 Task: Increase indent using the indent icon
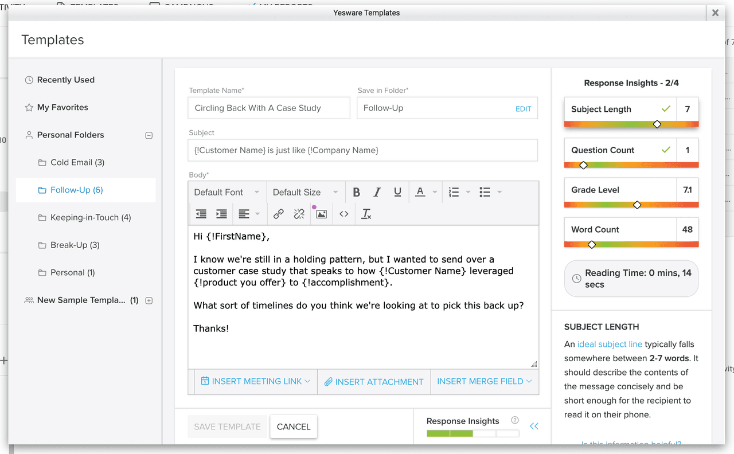pyautogui.click(x=221, y=214)
